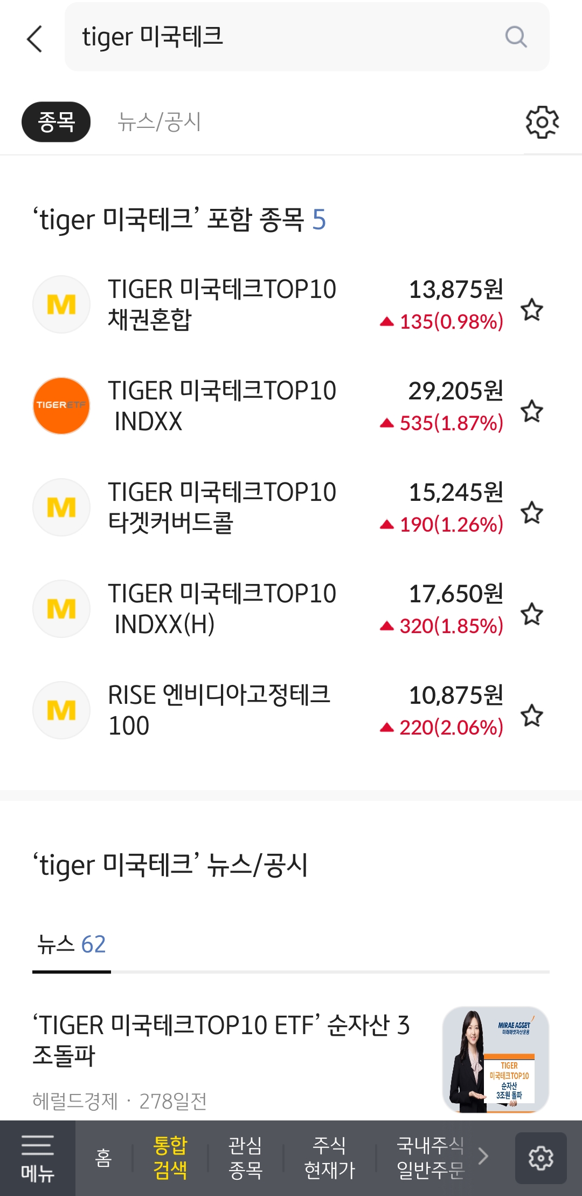The width and height of the screenshot is (582, 1196).
Task: Go to 관심종목 in bottom bar
Action: [x=245, y=1158]
